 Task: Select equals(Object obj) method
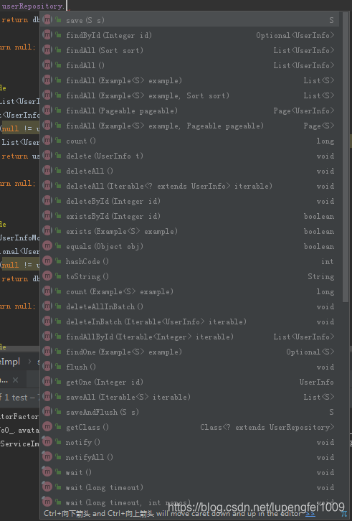click(x=189, y=246)
